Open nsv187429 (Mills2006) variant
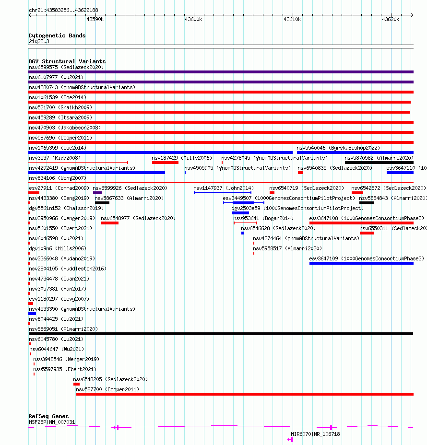 [182, 158]
